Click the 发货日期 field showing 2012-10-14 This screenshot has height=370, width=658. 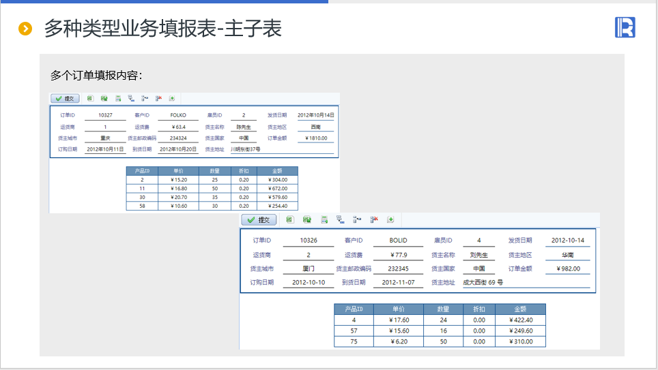pyautogui.click(x=567, y=241)
